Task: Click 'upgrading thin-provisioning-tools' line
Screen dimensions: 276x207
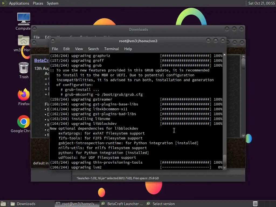Action: tap(136, 162)
